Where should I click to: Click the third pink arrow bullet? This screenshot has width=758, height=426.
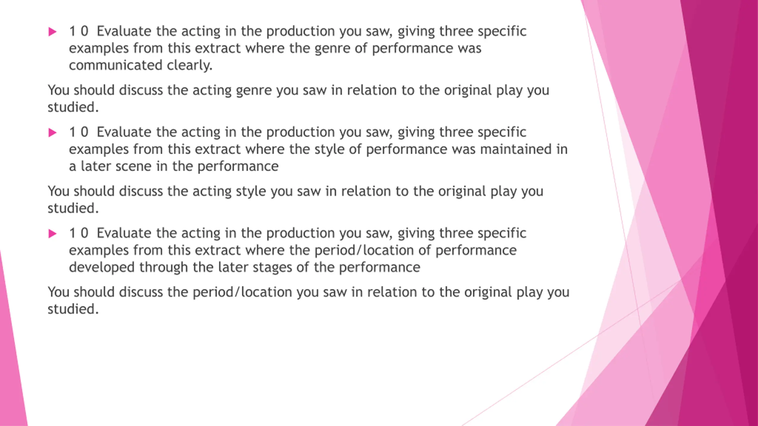[x=52, y=234]
